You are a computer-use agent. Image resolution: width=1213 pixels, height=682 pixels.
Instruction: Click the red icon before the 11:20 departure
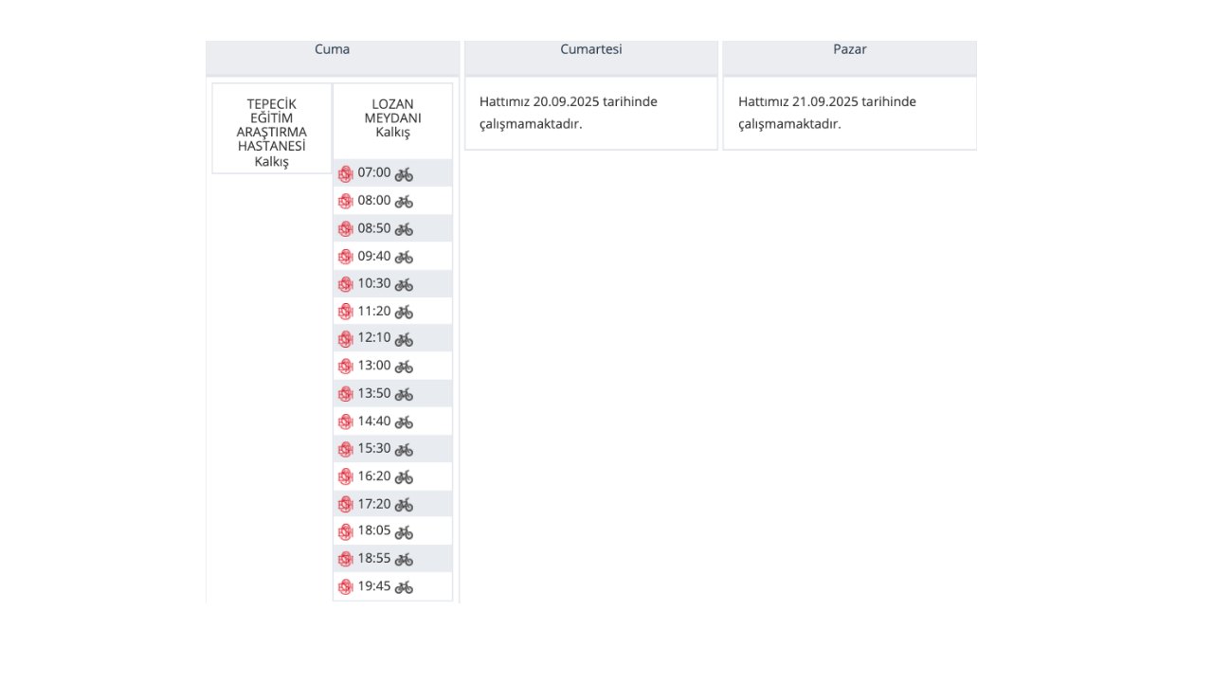pyautogui.click(x=345, y=312)
